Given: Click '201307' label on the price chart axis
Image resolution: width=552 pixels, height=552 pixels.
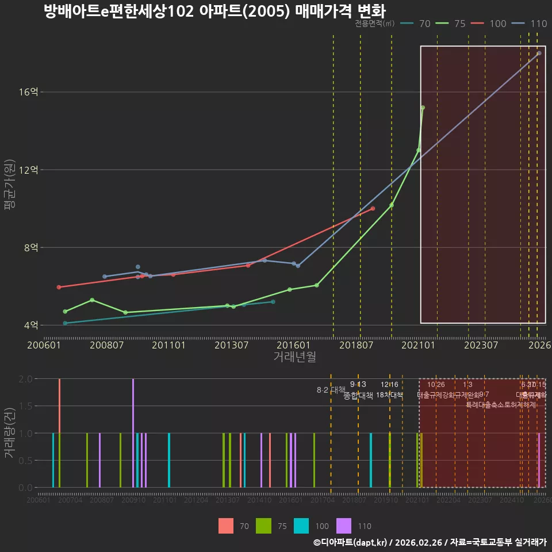Looking at the screenshot, I should pyautogui.click(x=231, y=345).
